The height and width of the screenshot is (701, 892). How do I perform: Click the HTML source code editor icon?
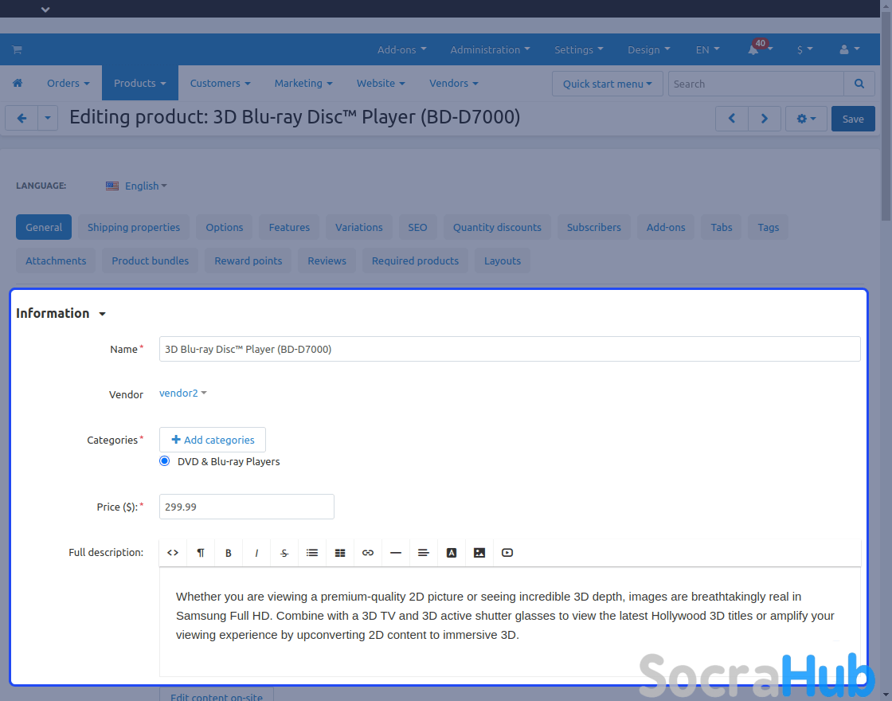point(173,553)
